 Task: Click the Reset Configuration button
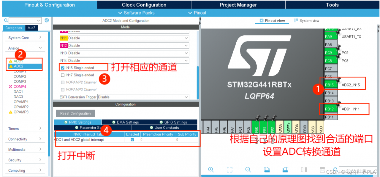[x=75, y=113]
